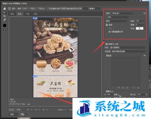The image size is (151, 119).
Task: Select the lower 久生隆 slice
Action: (55, 86)
